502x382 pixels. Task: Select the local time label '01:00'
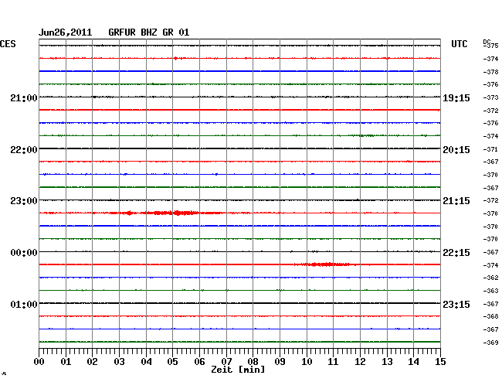pos(24,304)
